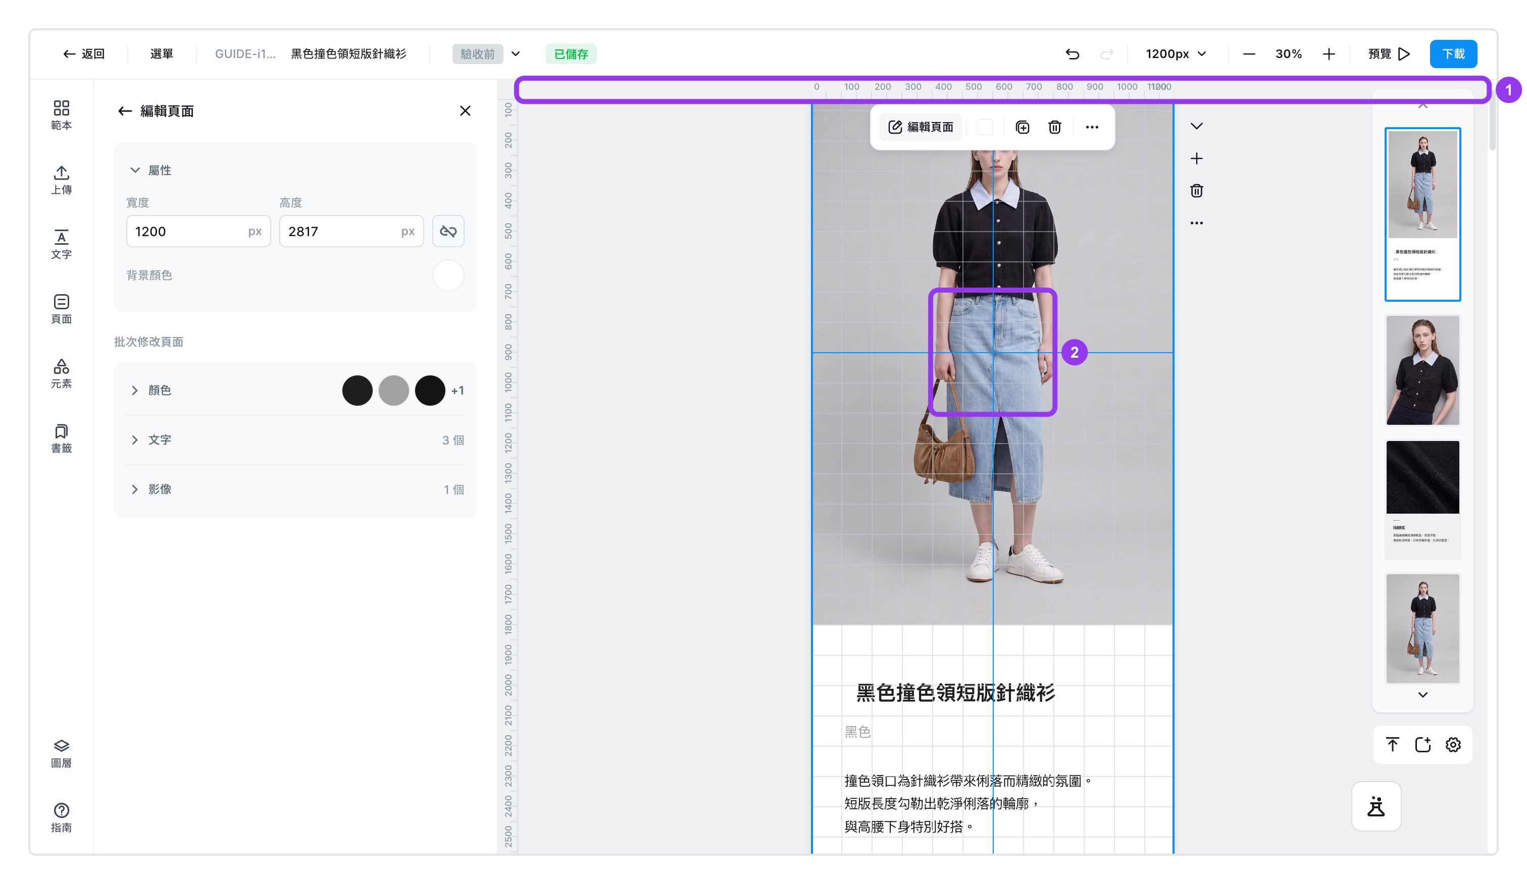Move page down with chevron beside canvas

pyautogui.click(x=1196, y=126)
